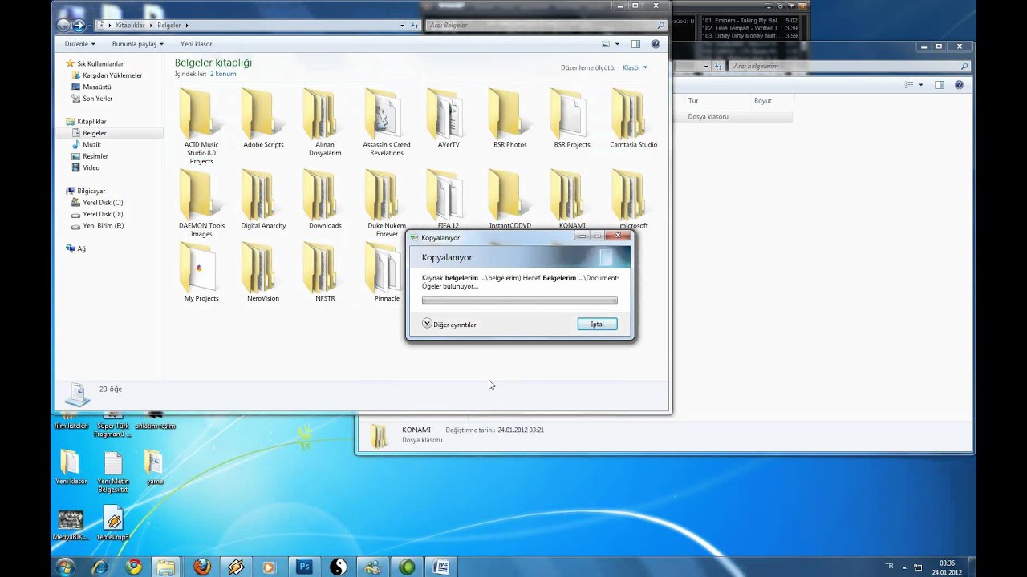Click the Explorer forward navigation arrow
Screen dimensions: 1027x577
point(79,26)
